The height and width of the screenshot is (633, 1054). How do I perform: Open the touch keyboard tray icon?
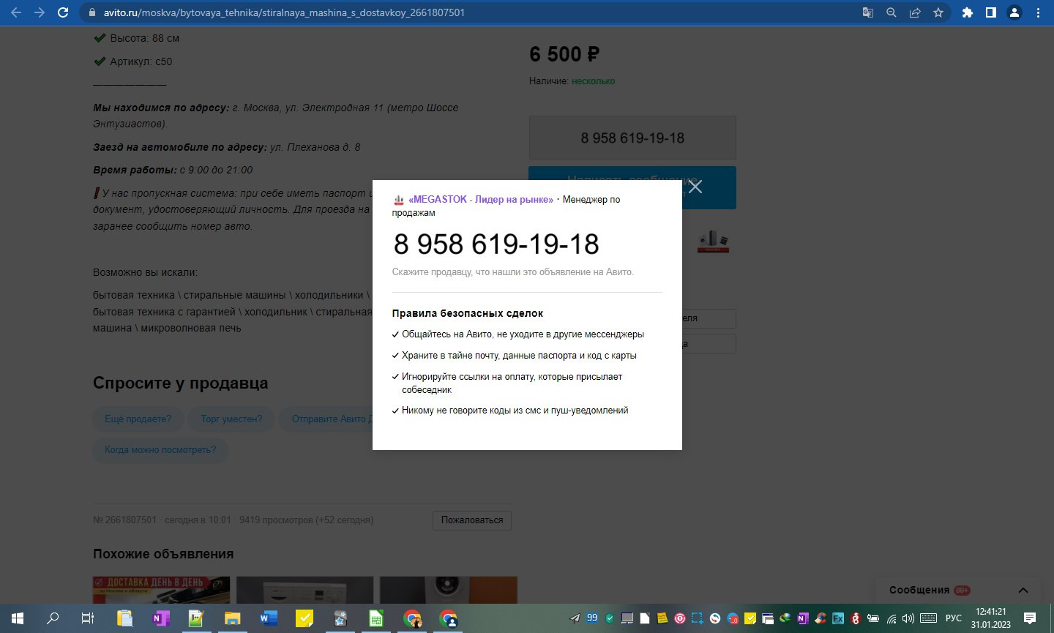pyautogui.click(x=928, y=618)
